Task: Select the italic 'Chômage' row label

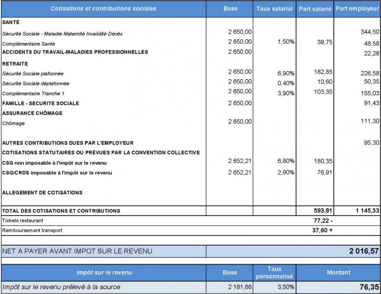Action: pos(13,123)
